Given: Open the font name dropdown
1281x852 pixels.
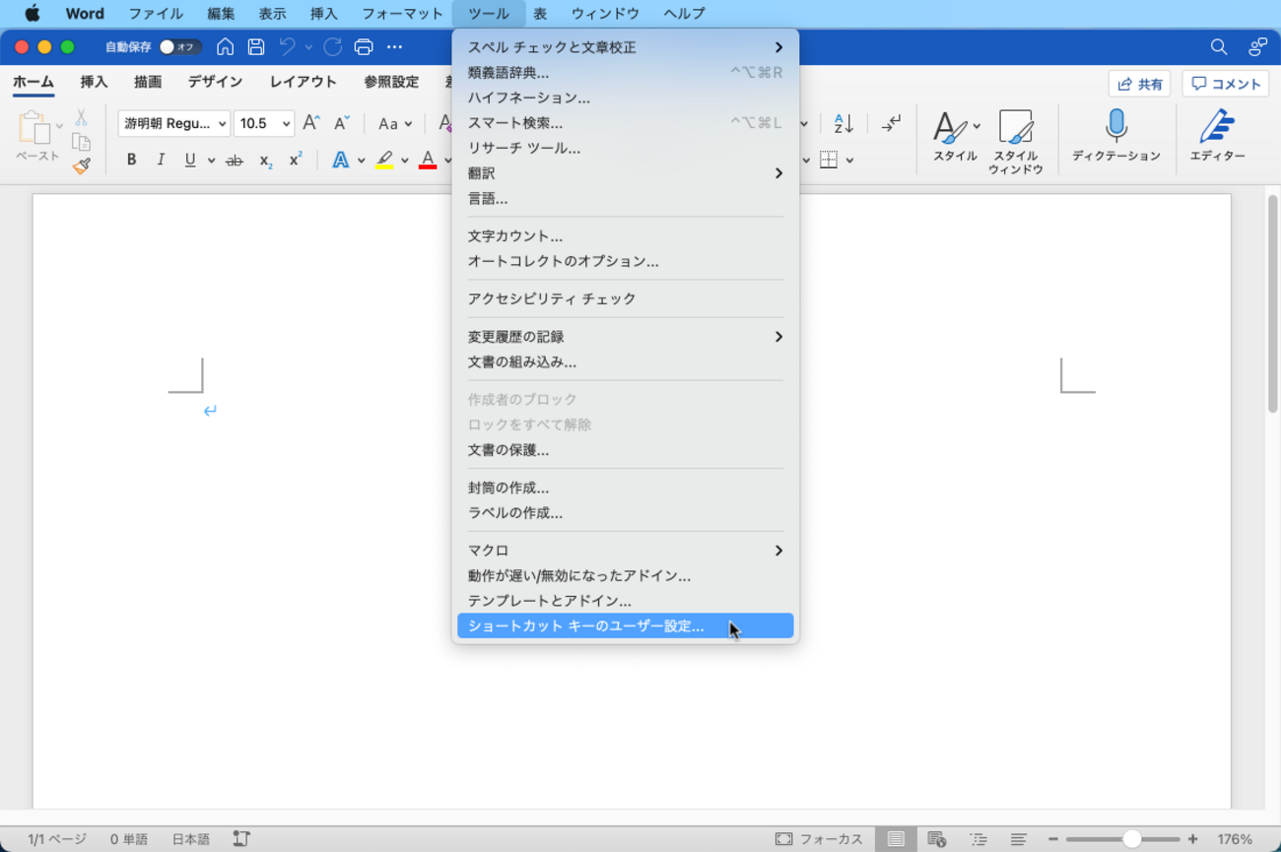Looking at the screenshot, I should [173, 124].
